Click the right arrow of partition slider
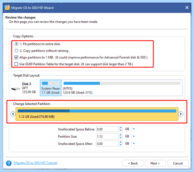Viewport: 194px width, 172px height. 181,114
